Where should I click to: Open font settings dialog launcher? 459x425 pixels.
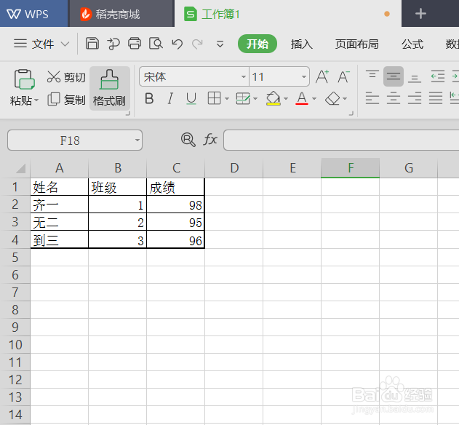pos(351,114)
